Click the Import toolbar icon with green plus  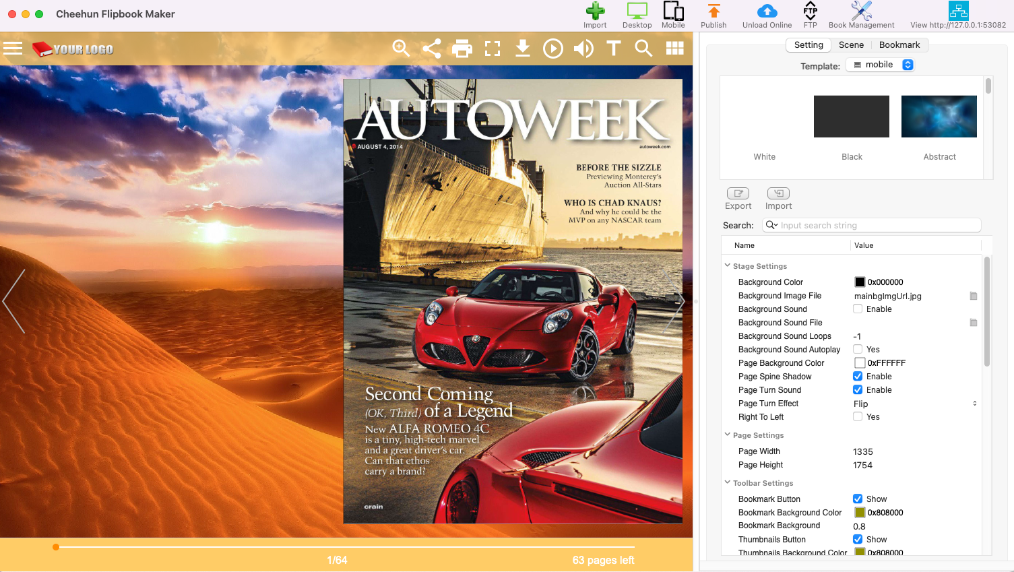click(595, 11)
